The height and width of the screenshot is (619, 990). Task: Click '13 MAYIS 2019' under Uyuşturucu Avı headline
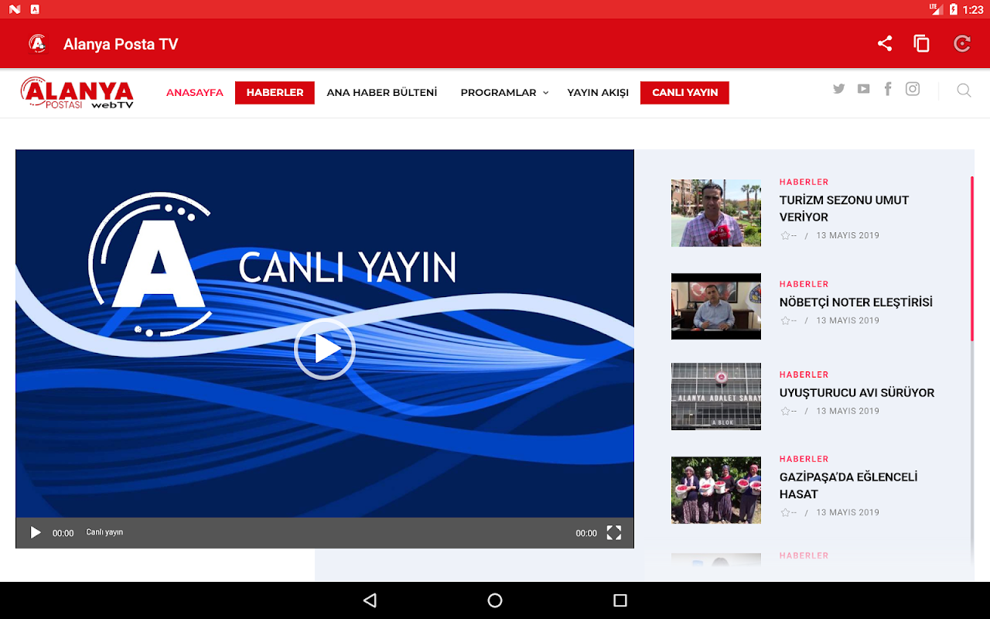pos(848,411)
